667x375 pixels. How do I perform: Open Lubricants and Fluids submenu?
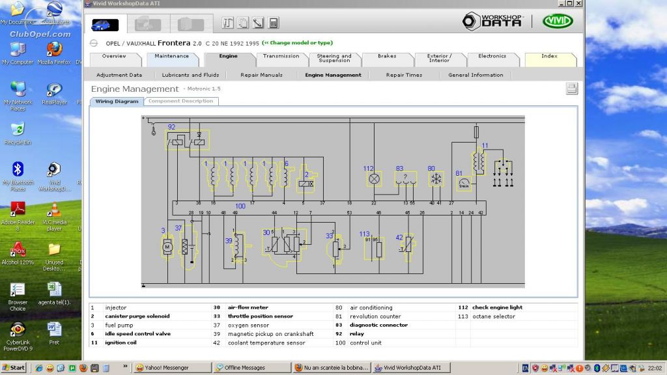click(191, 75)
